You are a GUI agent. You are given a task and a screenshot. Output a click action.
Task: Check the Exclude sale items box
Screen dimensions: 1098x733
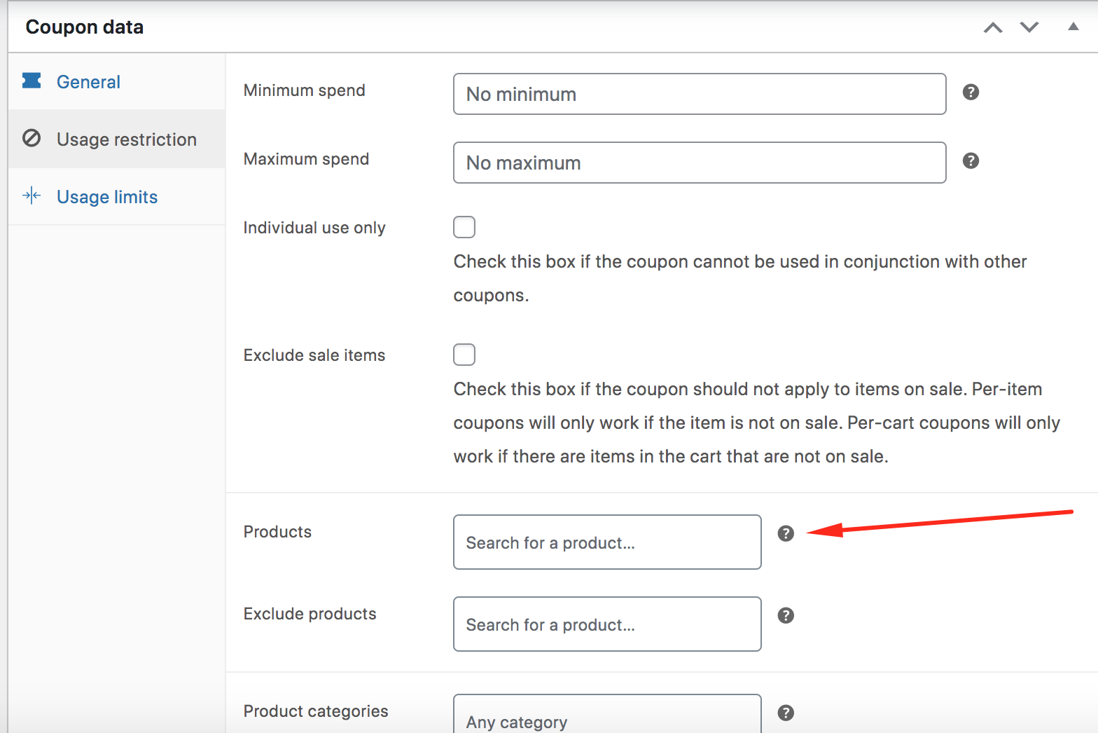pos(464,355)
